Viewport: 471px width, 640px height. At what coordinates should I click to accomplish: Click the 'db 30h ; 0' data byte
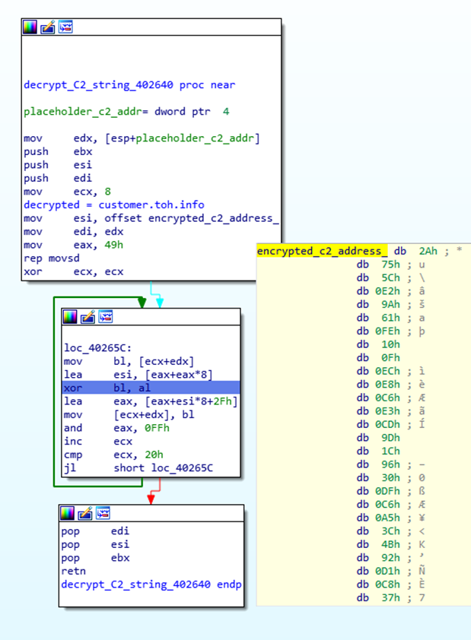point(390,477)
